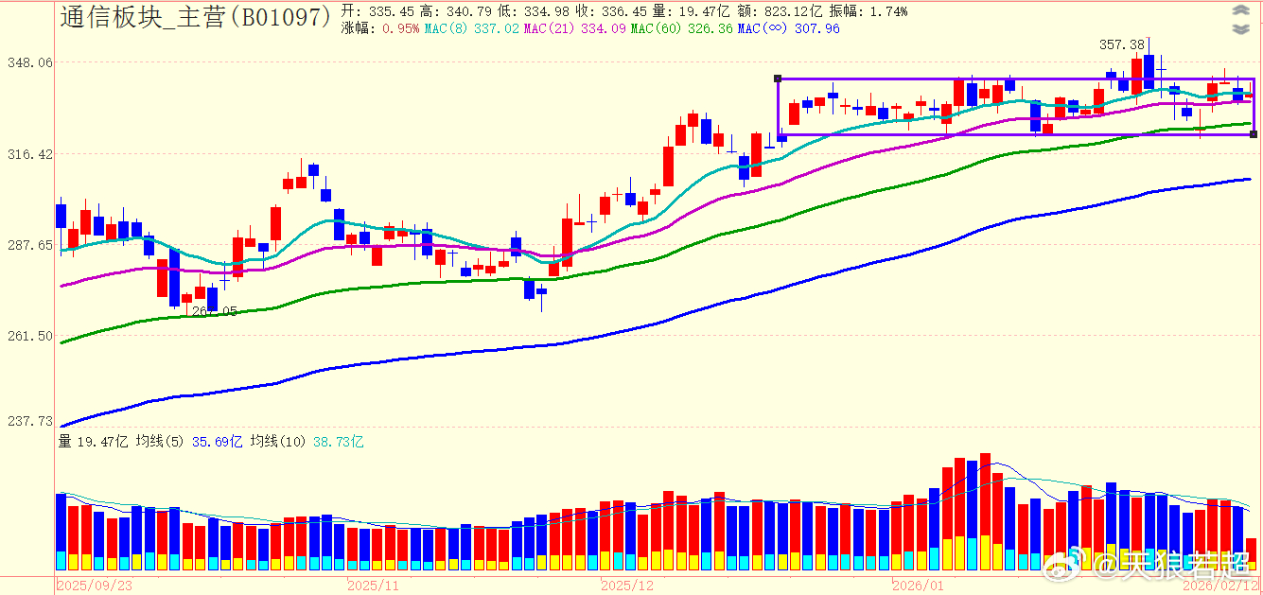Screen dimensions: 1263x595
Task: Click the 开: 335.45 open price
Action: pyautogui.click(x=378, y=11)
